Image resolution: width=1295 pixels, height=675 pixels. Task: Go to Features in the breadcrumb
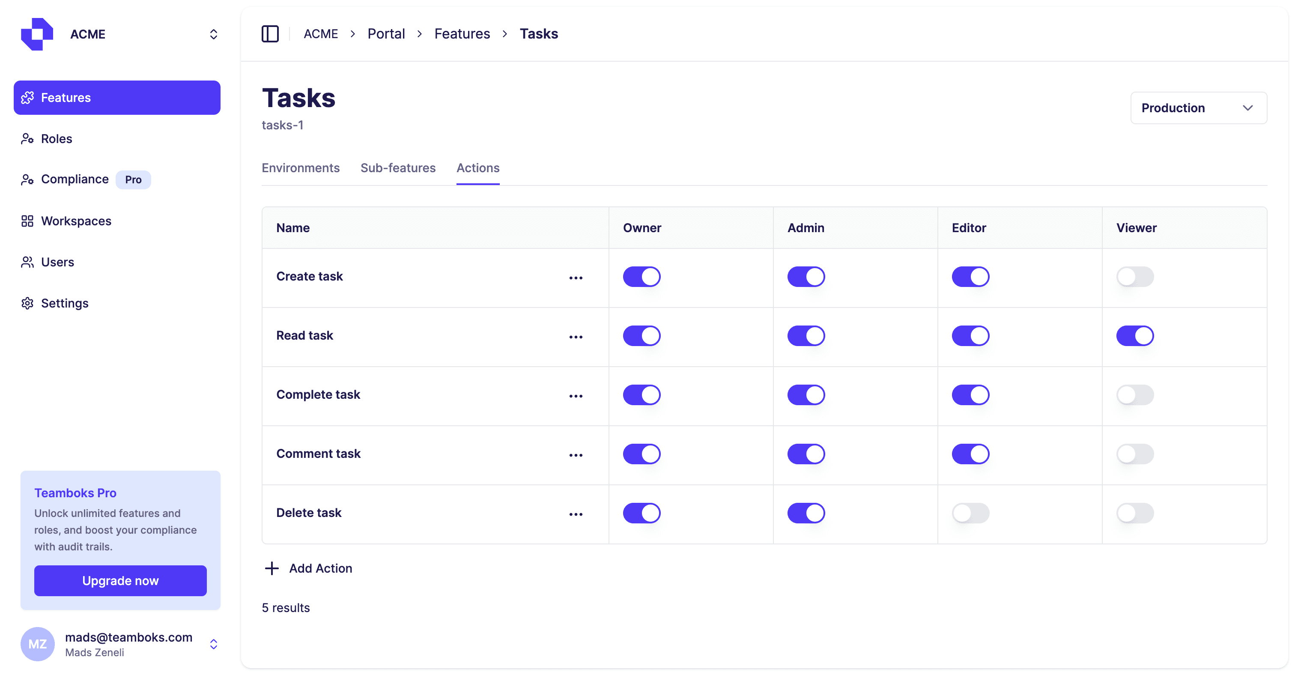(x=462, y=34)
